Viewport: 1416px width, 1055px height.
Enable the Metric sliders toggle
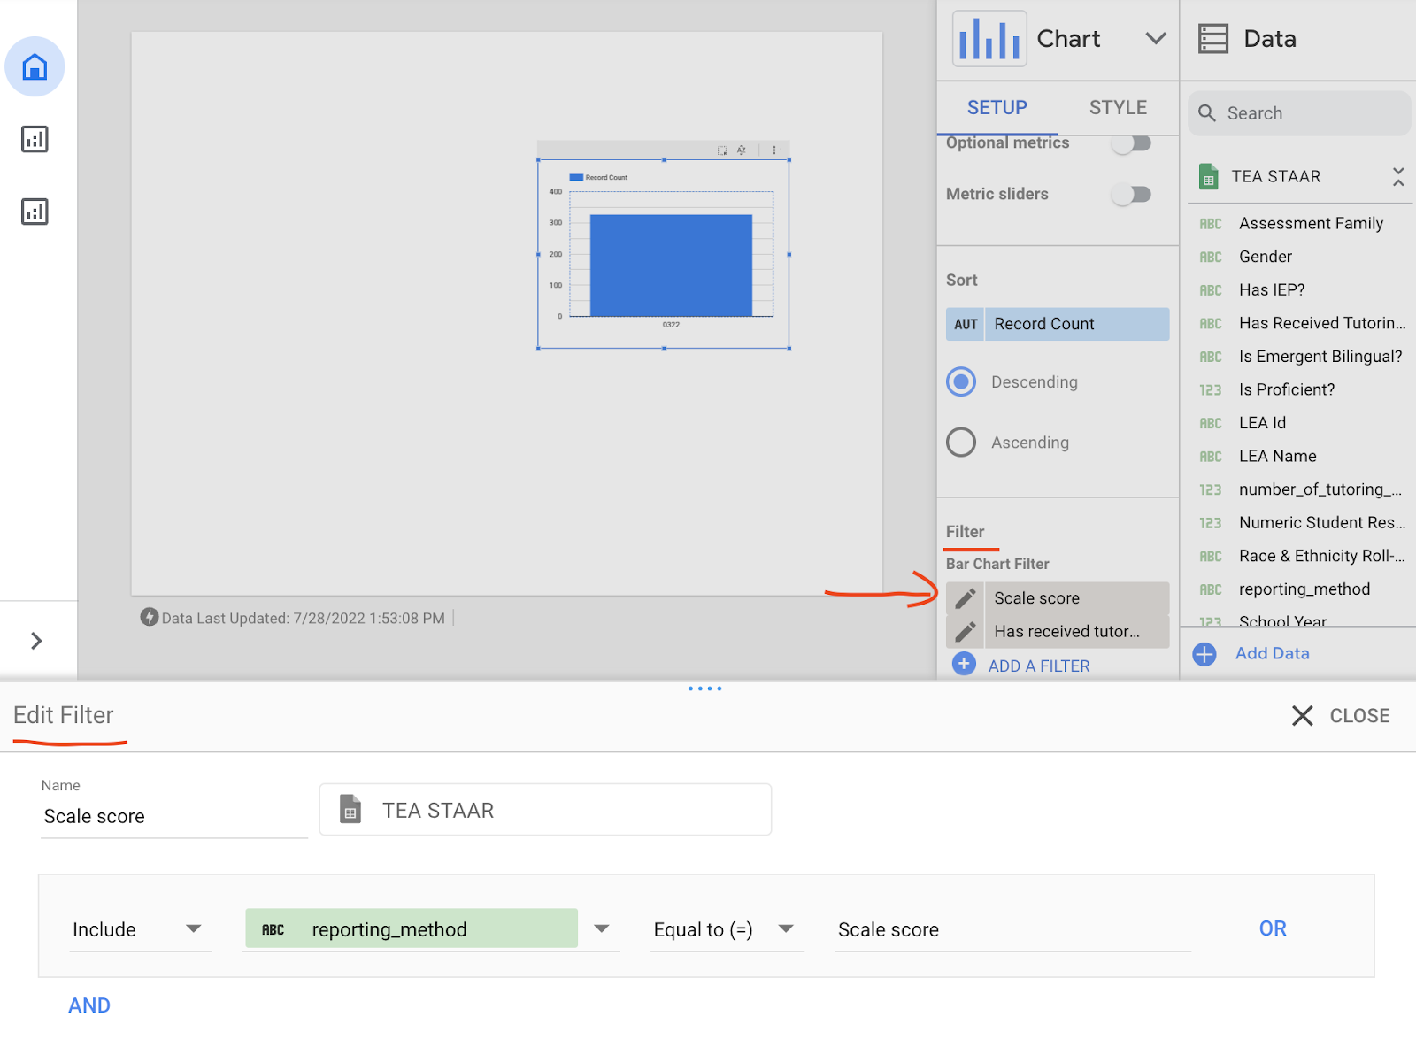click(x=1132, y=194)
